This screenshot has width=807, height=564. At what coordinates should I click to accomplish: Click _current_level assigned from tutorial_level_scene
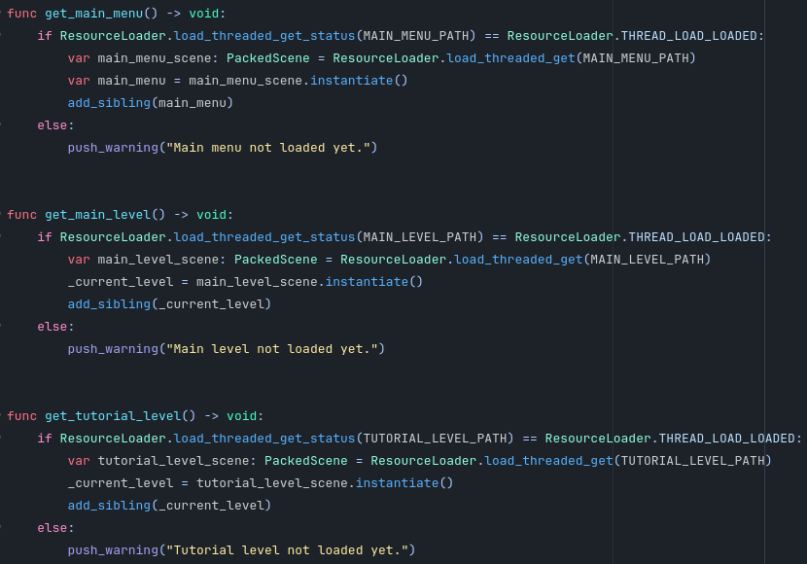click(121, 482)
